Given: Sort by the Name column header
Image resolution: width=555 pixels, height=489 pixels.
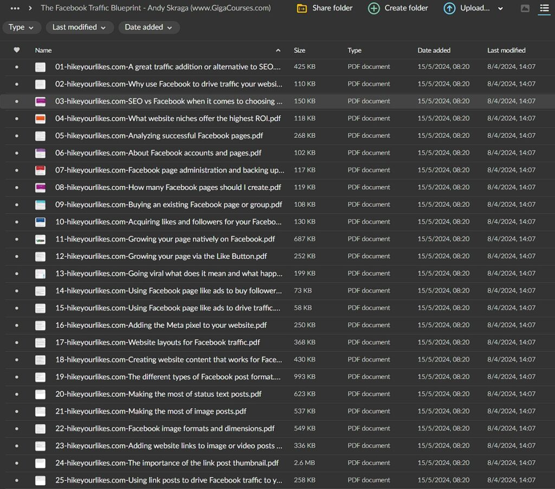Looking at the screenshot, I should [43, 50].
